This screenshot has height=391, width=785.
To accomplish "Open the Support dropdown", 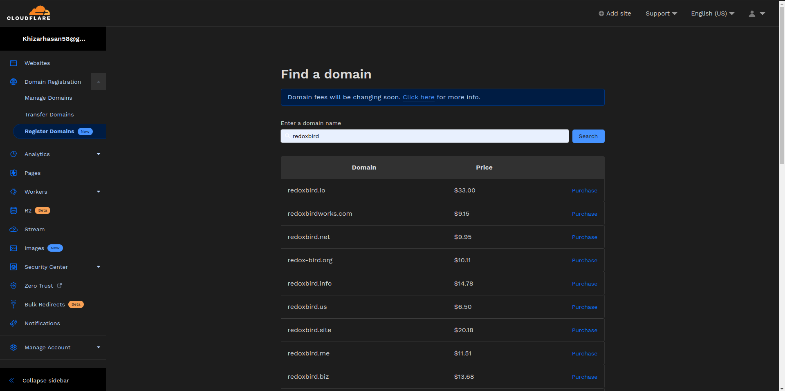I will click(x=661, y=13).
